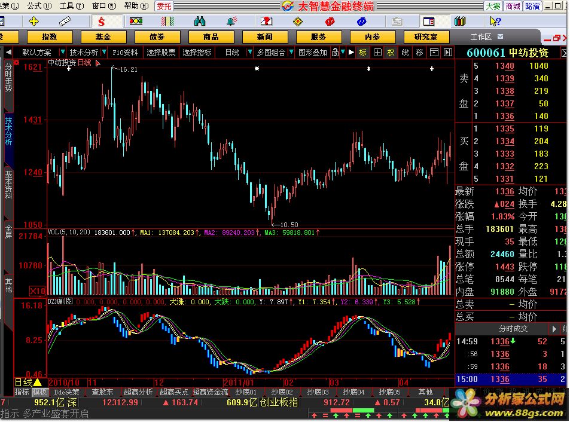Click the 债券 category button
570x422 pixels.
[157, 37]
